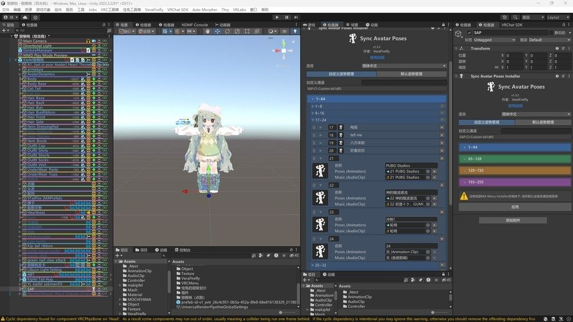Lock the middle inspector panel

pyautogui.click(x=443, y=25)
